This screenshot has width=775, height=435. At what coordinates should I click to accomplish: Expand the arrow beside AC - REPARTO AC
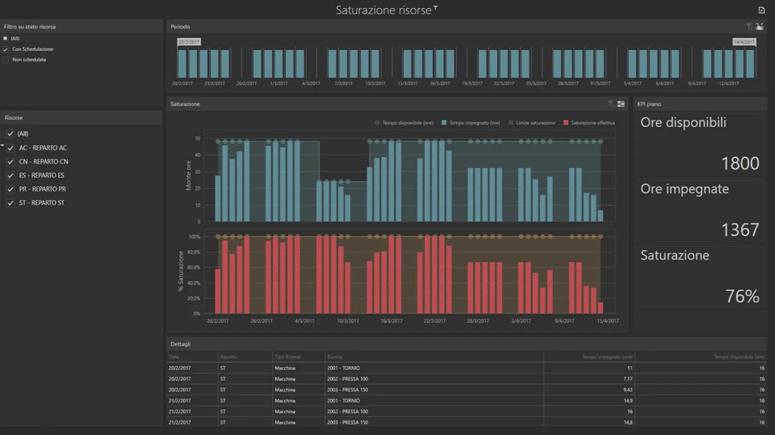pos(2,146)
